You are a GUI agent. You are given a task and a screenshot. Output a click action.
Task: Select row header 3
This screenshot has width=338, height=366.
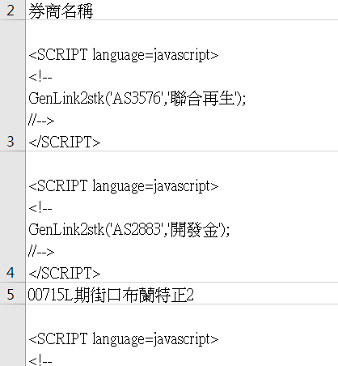click(x=12, y=86)
